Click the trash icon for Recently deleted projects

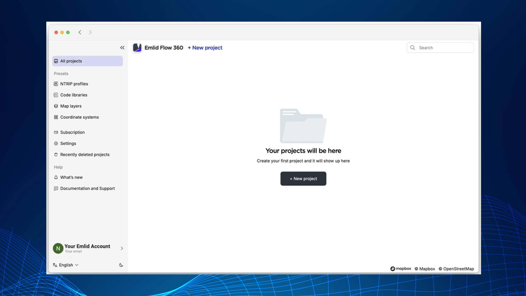[x=56, y=155]
